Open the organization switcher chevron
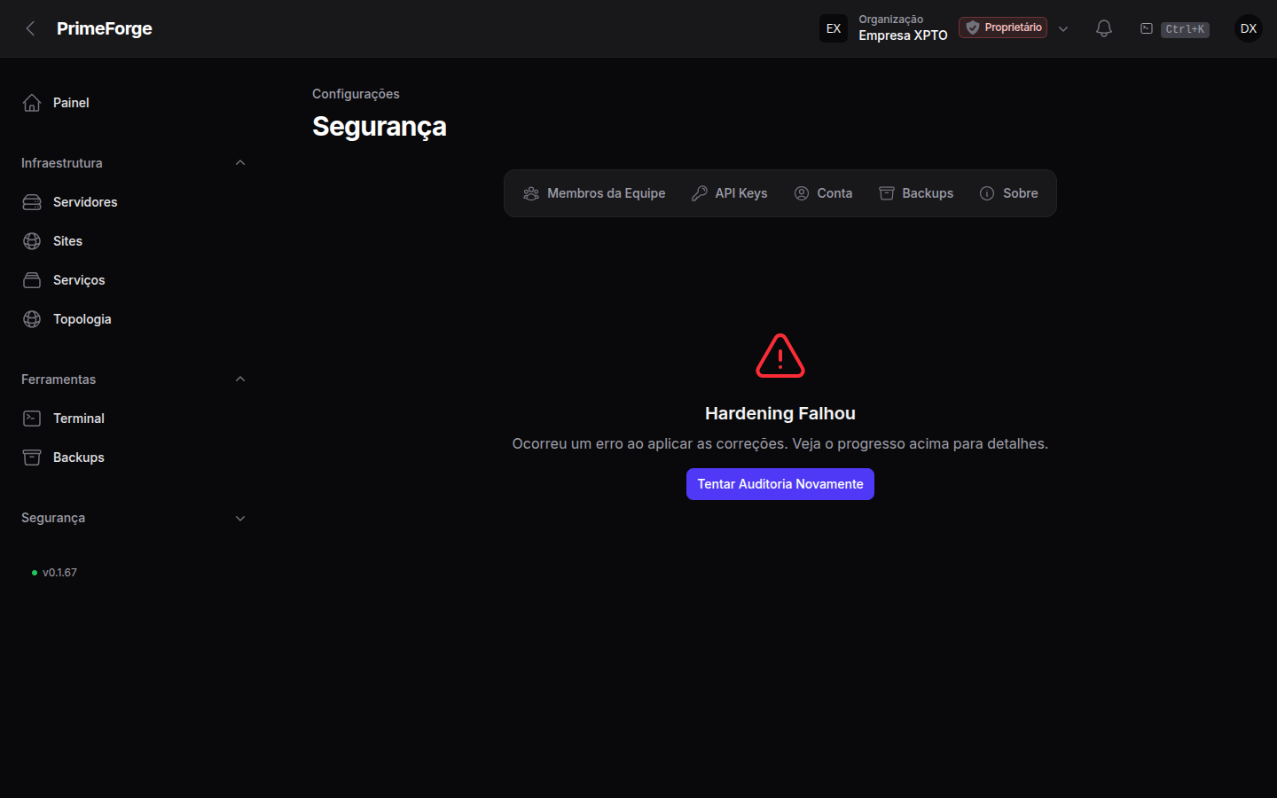This screenshot has height=798, width=1277. click(x=1063, y=28)
